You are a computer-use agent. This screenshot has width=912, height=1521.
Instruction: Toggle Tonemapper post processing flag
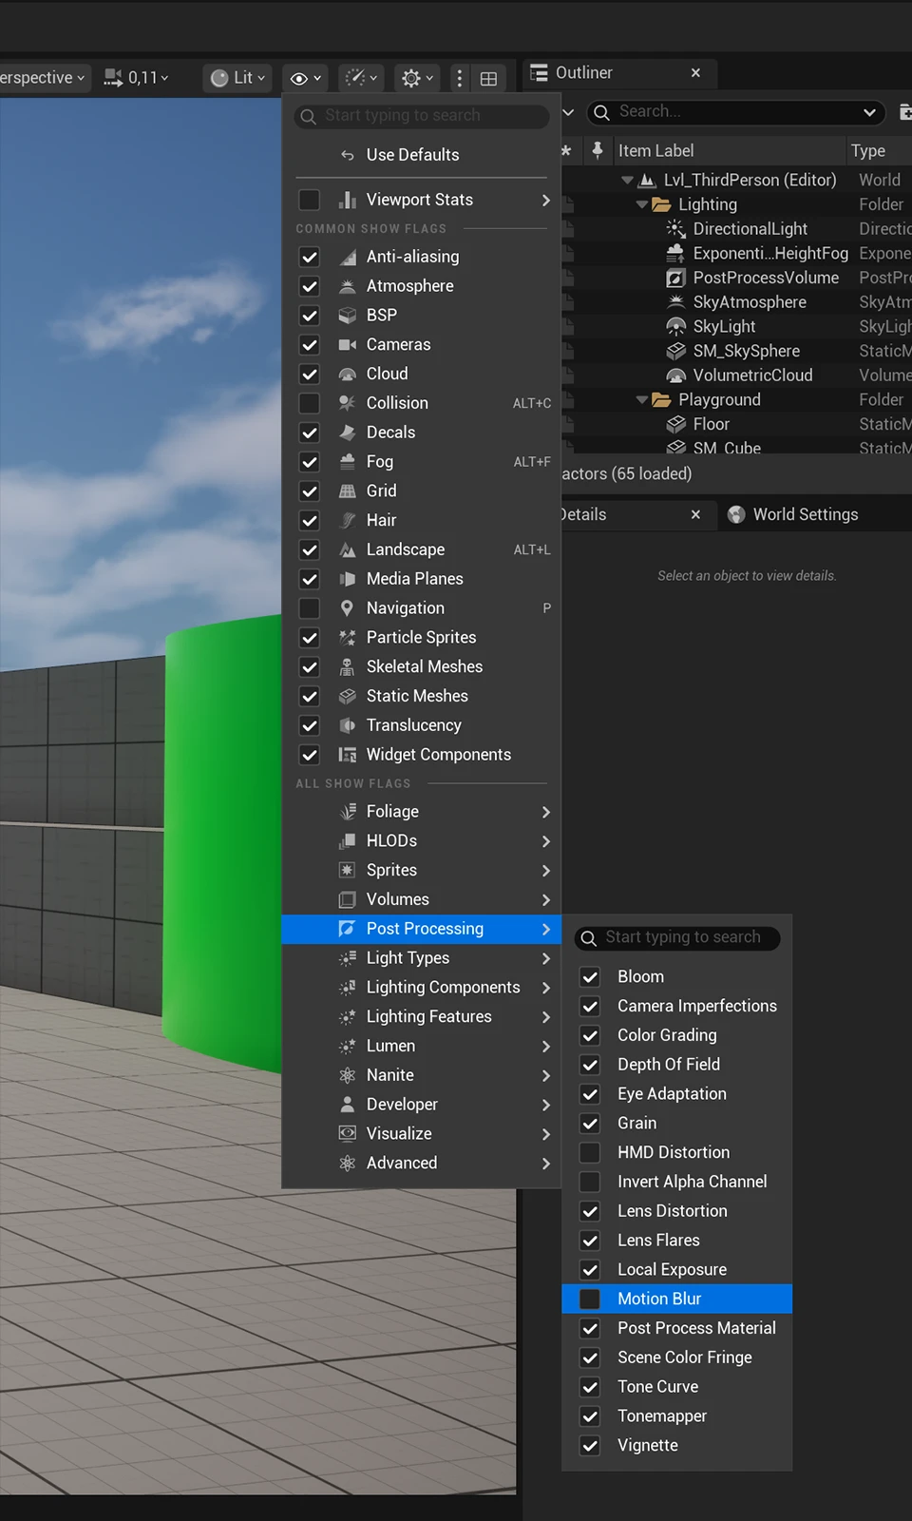(590, 1416)
